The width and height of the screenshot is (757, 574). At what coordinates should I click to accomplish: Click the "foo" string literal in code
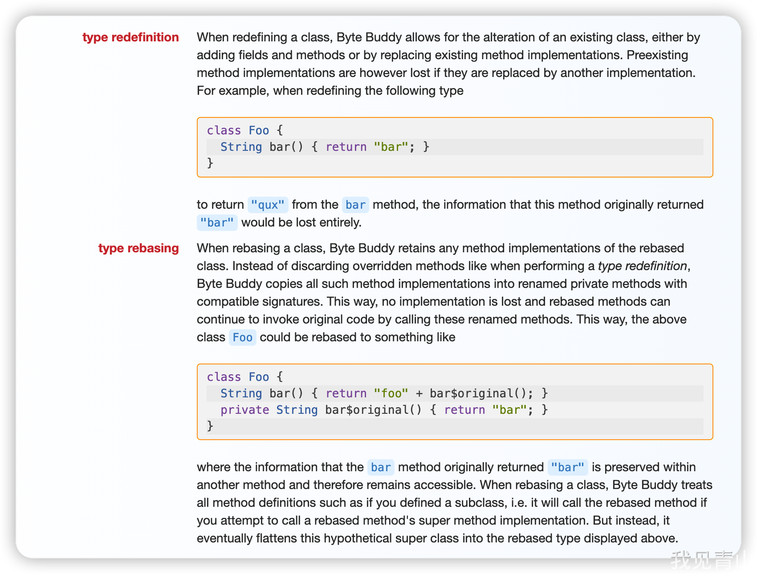391,394
